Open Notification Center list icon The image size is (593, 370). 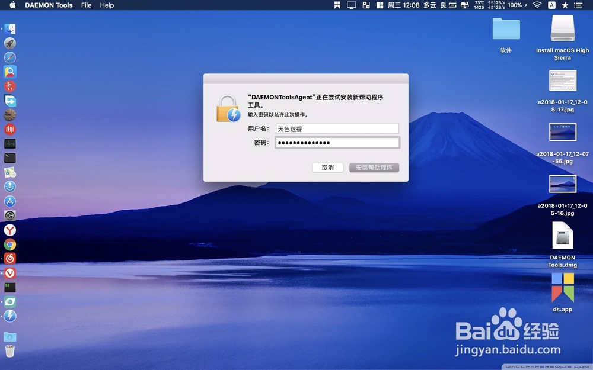tap(578, 5)
